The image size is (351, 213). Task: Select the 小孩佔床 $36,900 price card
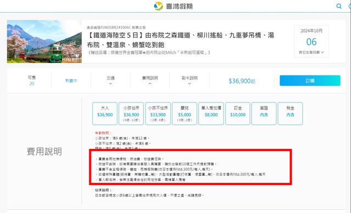pyautogui.click(x=131, y=113)
